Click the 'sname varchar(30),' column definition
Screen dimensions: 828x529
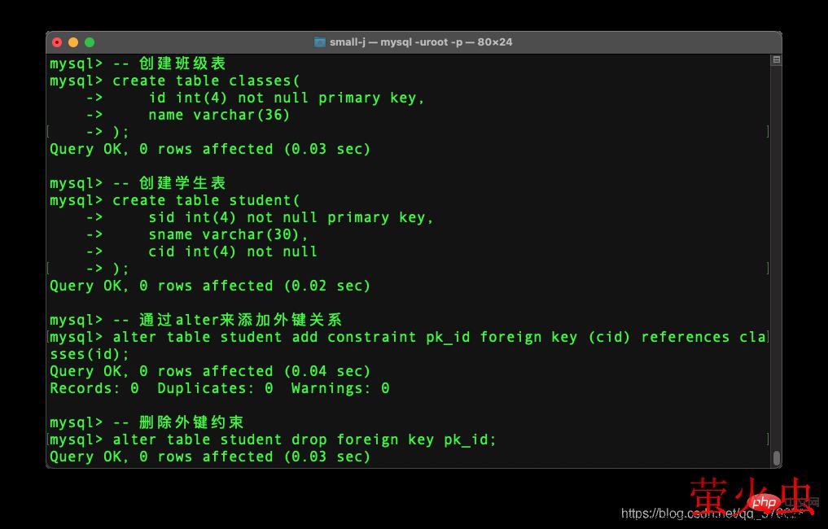(x=229, y=234)
